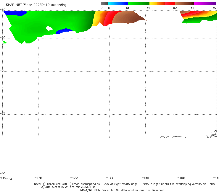
Task: Click the color bar label '18'
Action: click(x=127, y=8)
